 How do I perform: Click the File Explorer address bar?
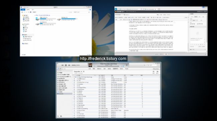coord(51,12)
